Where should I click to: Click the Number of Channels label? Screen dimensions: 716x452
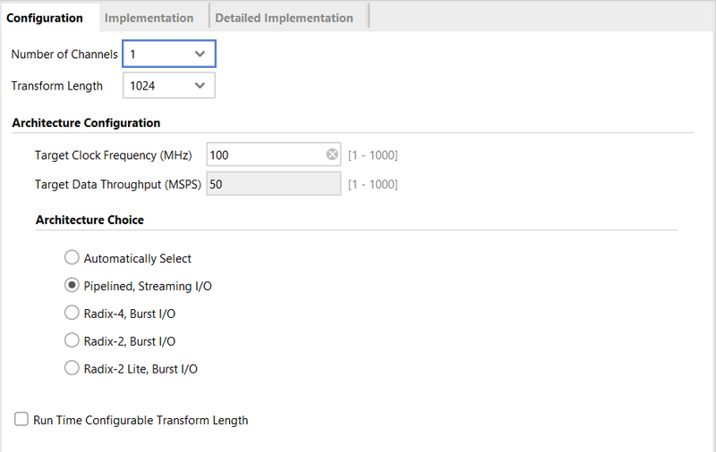64,54
